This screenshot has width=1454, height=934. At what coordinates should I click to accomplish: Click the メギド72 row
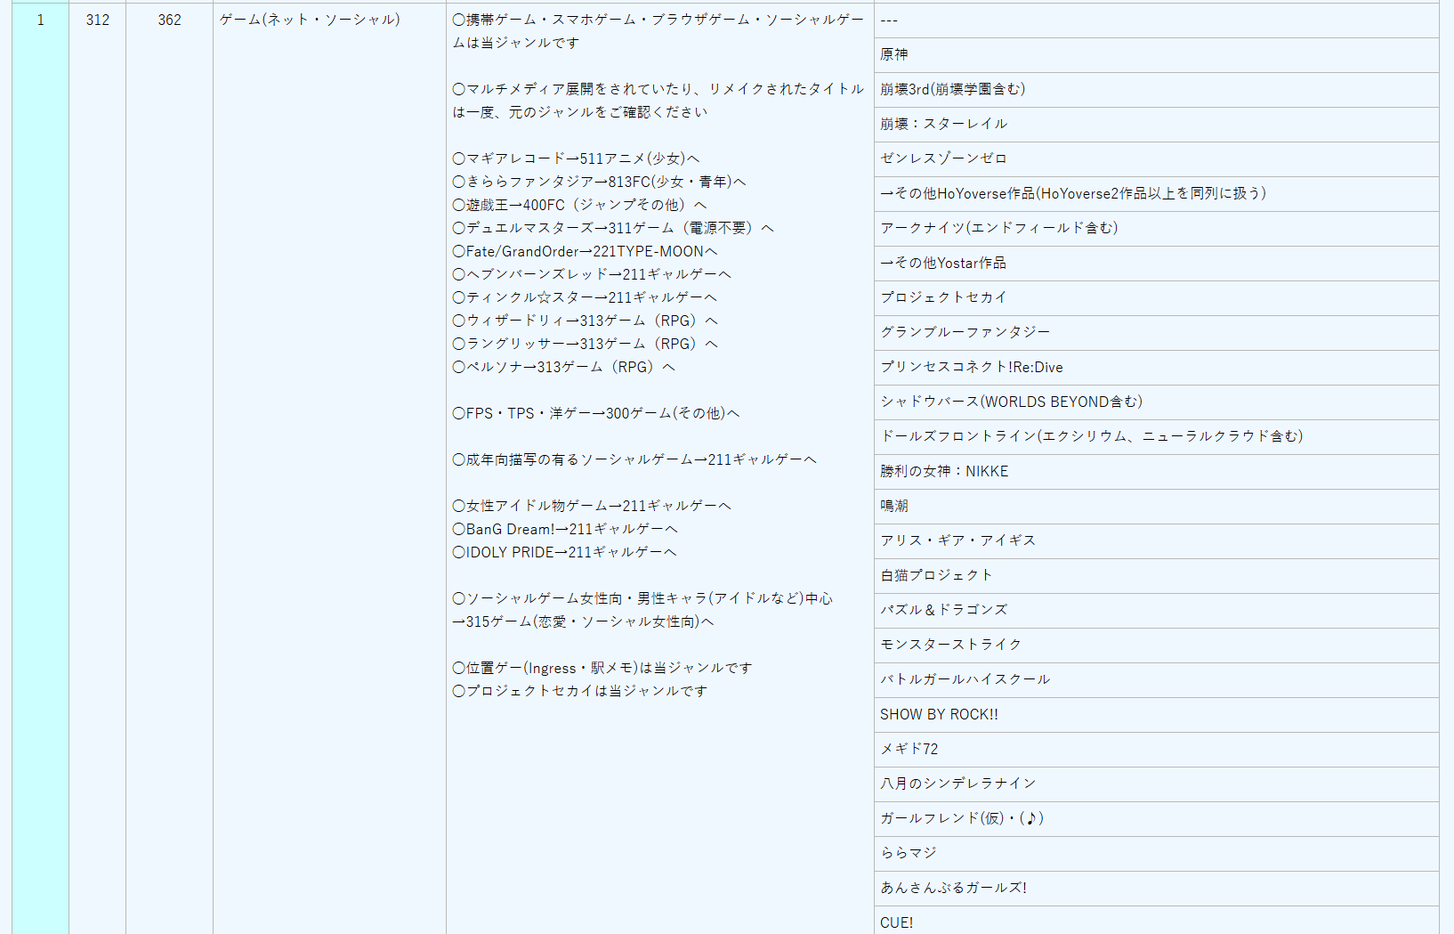click(1156, 749)
